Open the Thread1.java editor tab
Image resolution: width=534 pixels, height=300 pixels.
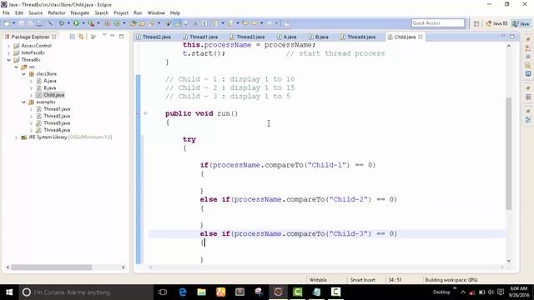[x=200, y=37]
